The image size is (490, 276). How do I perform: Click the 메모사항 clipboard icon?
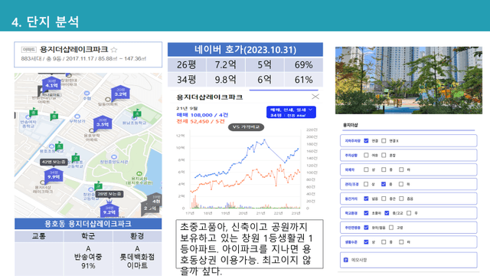(345, 260)
